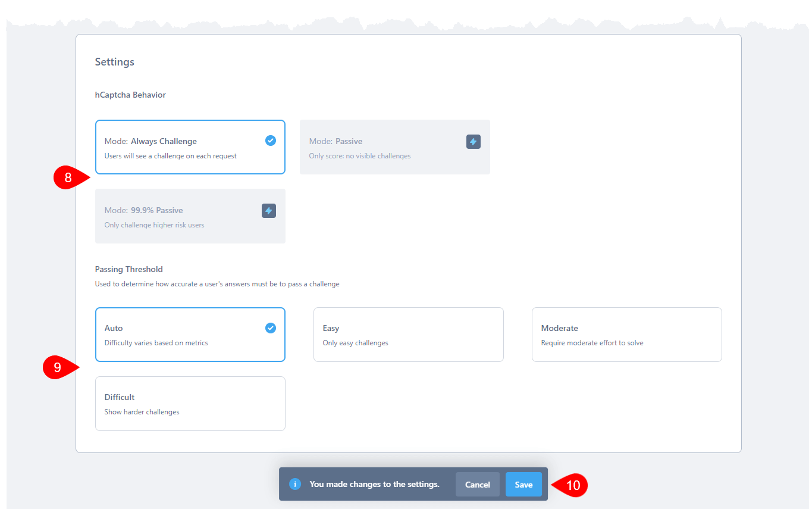Click the blue checkmark on Auto card
This screenshot has height=509, width=809.
(271, 328)
